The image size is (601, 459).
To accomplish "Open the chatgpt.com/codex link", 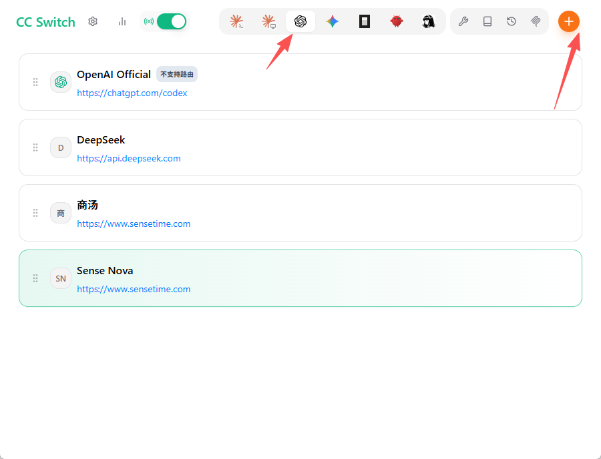I will point(132,93).
